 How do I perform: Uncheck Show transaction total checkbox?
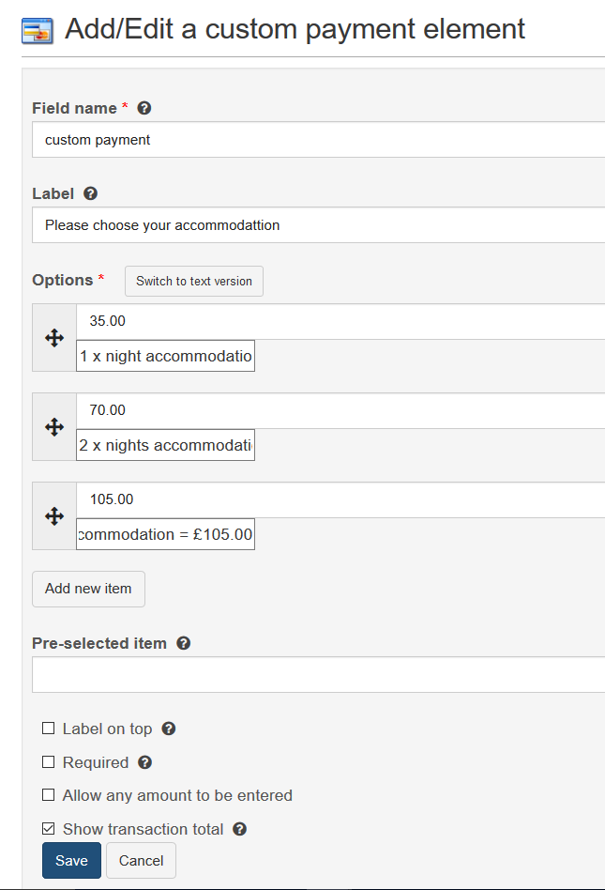point(49,829)
